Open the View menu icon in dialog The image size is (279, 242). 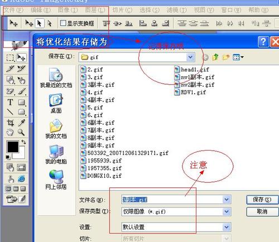pos(238,57)
